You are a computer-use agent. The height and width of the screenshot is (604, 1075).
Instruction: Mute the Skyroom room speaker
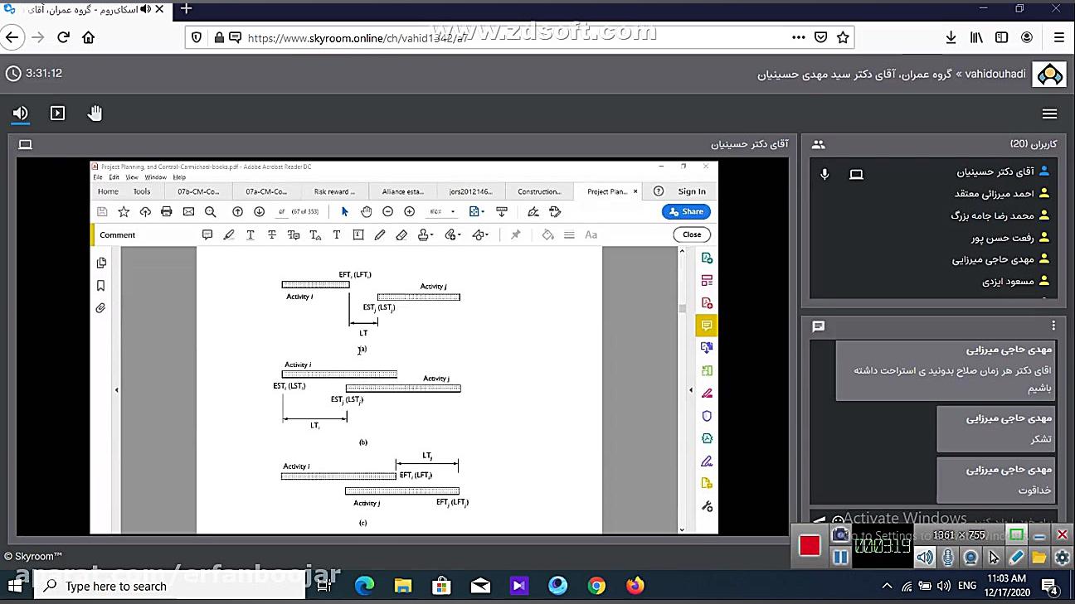(21, 114)
